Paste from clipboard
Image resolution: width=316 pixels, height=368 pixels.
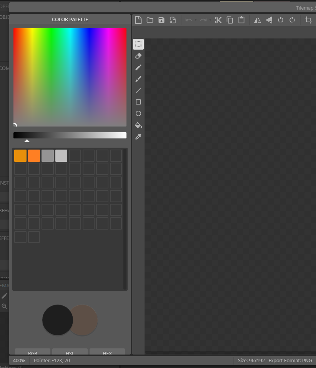pos(241,20)
